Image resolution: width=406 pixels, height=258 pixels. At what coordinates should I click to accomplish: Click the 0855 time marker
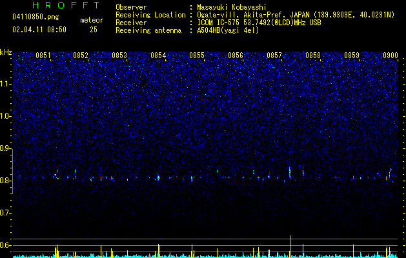click(197, 55)
